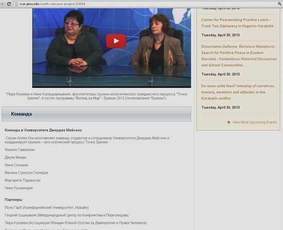Click the video thumbnail with two women
The image size is (283, 230).
point(112,48)
